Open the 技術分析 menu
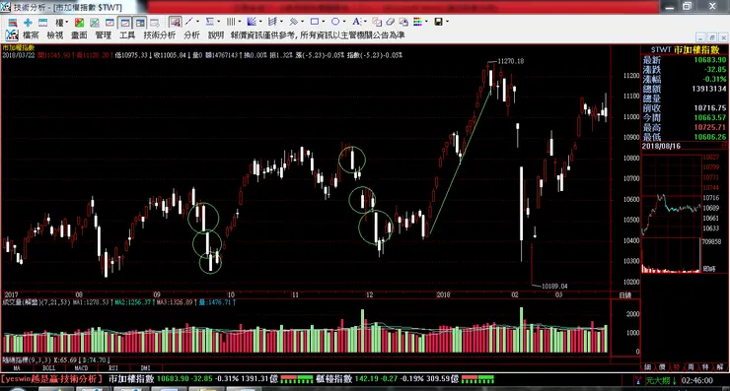 (160, 34)
